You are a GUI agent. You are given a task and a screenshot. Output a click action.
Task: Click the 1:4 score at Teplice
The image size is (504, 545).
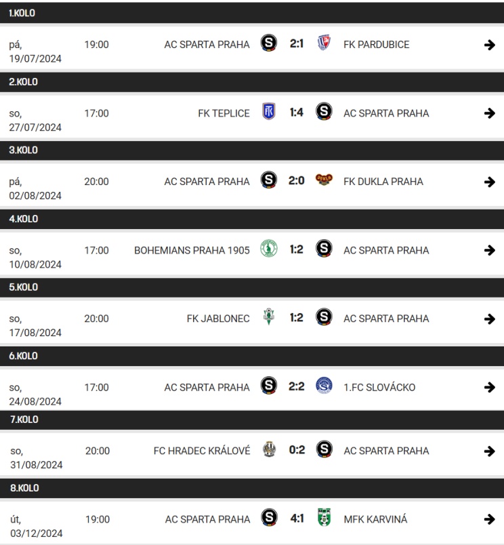point(297,113)
